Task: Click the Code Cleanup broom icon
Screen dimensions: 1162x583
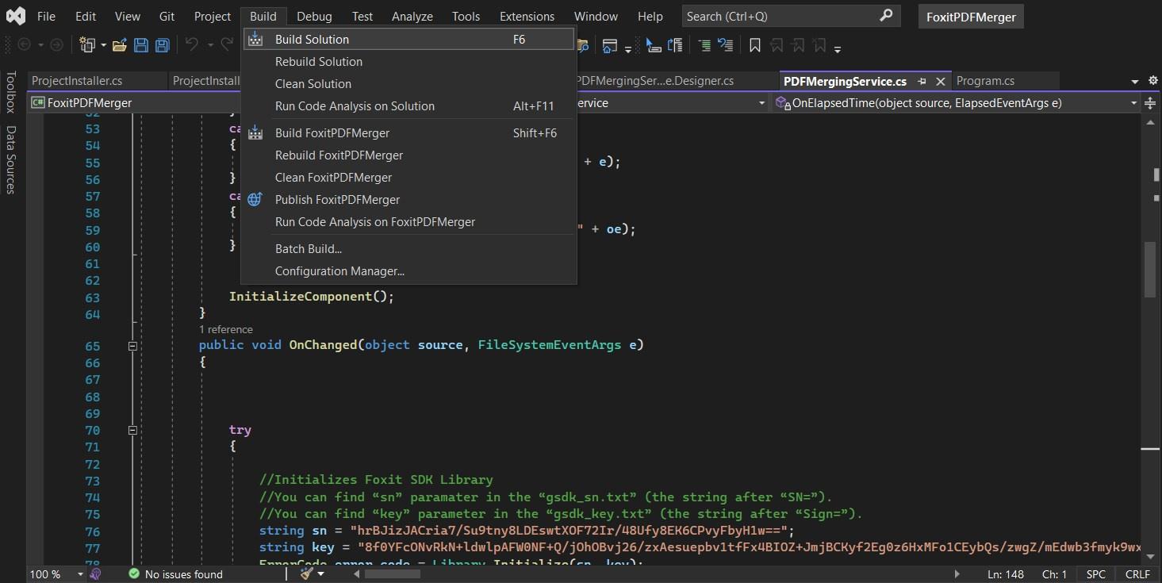Action: point(306,573)
